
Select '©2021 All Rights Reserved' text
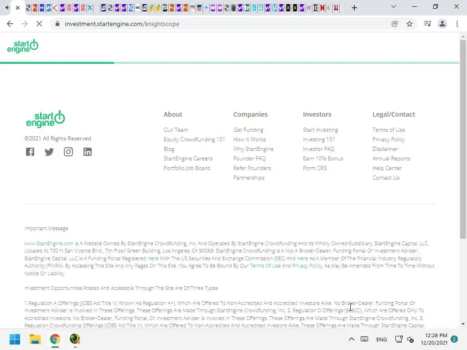coord(58,139)
